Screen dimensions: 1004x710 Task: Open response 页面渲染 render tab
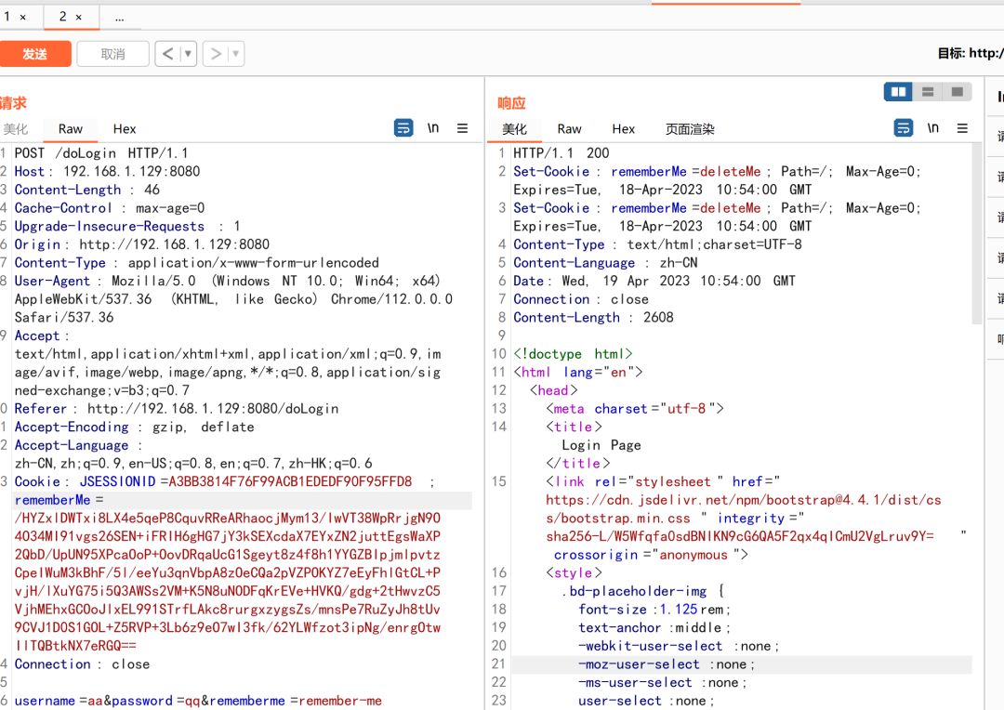(x=690, y=128)
